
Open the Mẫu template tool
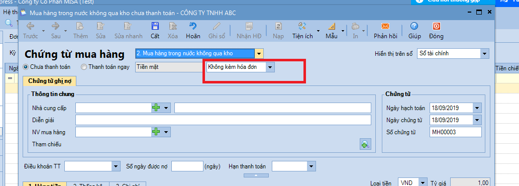coord(331,30)
